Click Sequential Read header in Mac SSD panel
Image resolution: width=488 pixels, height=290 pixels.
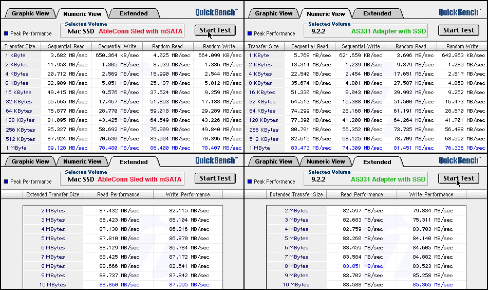point(66,46)
